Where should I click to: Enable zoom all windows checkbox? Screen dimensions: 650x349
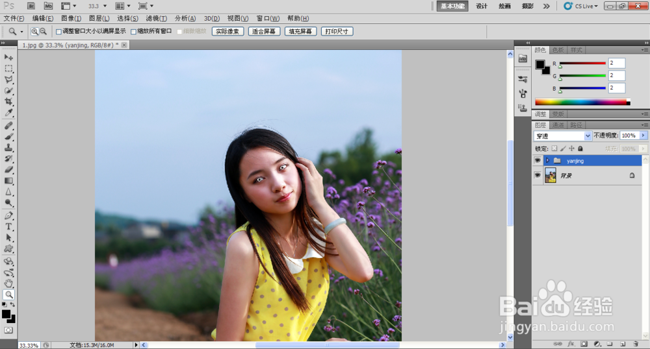[133, 31]
